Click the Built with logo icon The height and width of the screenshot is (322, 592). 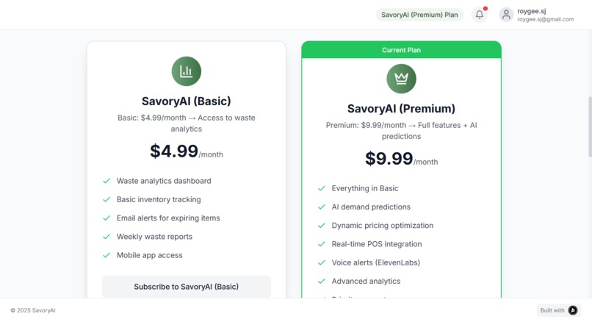click(x=573, y=310)
